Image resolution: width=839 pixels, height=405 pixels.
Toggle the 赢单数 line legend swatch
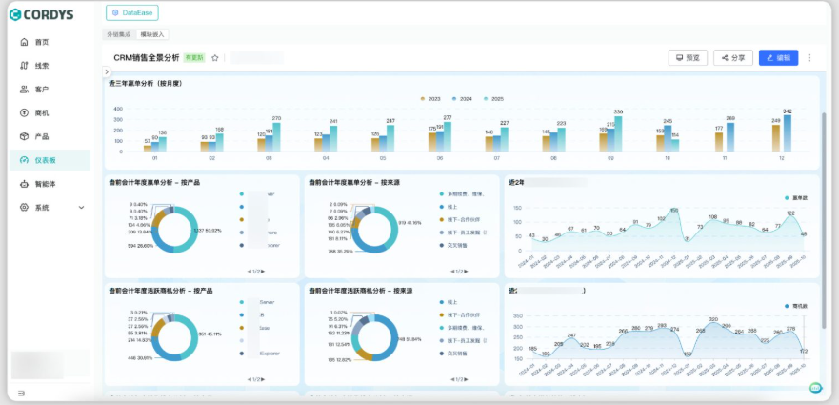787,198
